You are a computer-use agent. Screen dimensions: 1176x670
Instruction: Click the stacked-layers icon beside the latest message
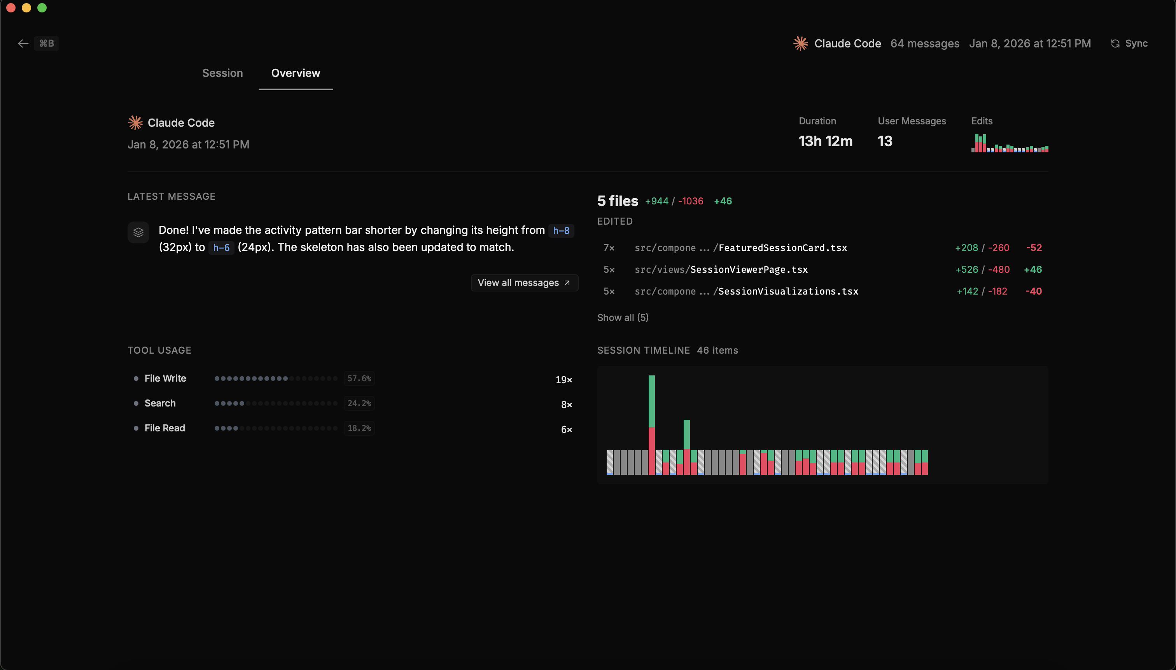pos(138,232)
